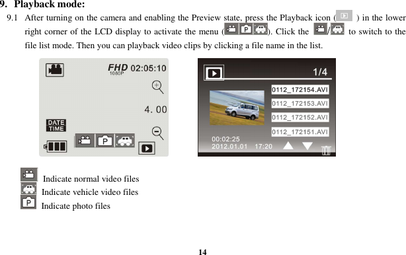Click the page number 14

click(x=202, y=252)
